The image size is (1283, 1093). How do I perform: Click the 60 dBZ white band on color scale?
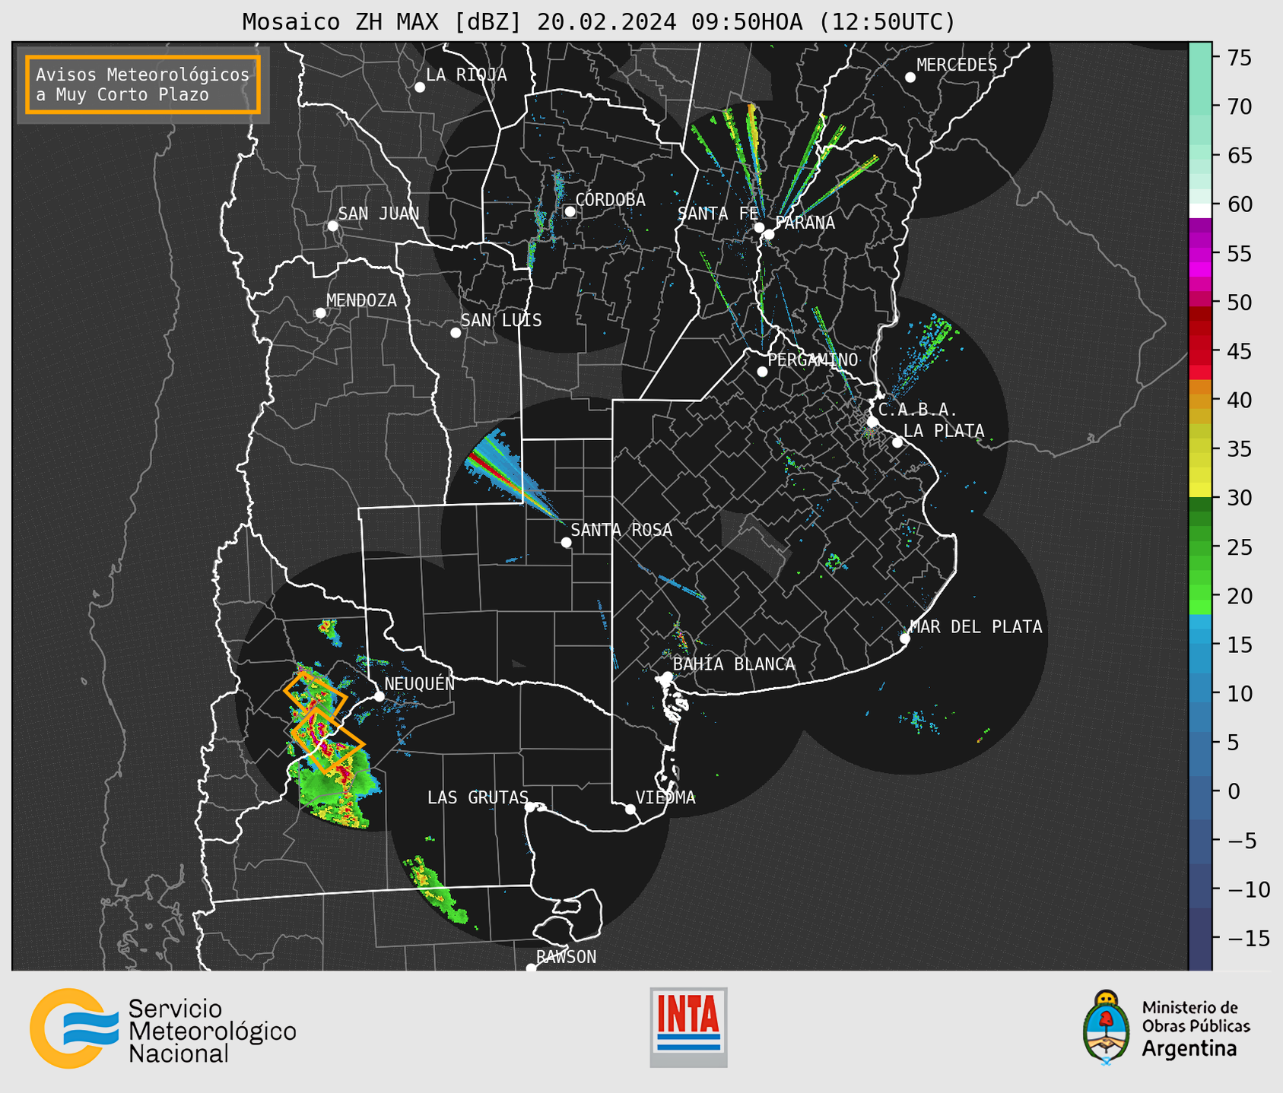coord(1200,211)
